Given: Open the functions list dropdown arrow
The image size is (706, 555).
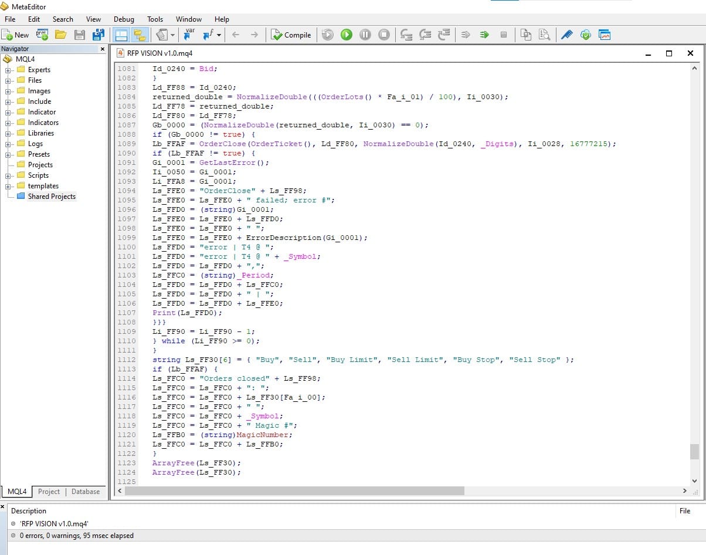Looking at the screenshot, I should click(x=219, y=35).
